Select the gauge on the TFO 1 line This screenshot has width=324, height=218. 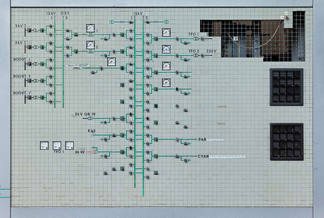pyautogui.click(x=166, y=32)
